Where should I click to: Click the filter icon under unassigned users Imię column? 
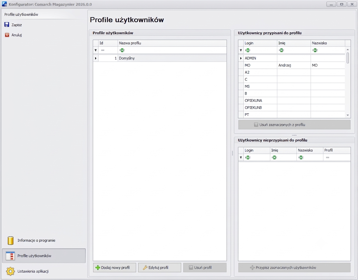click(x=274, y=157)
